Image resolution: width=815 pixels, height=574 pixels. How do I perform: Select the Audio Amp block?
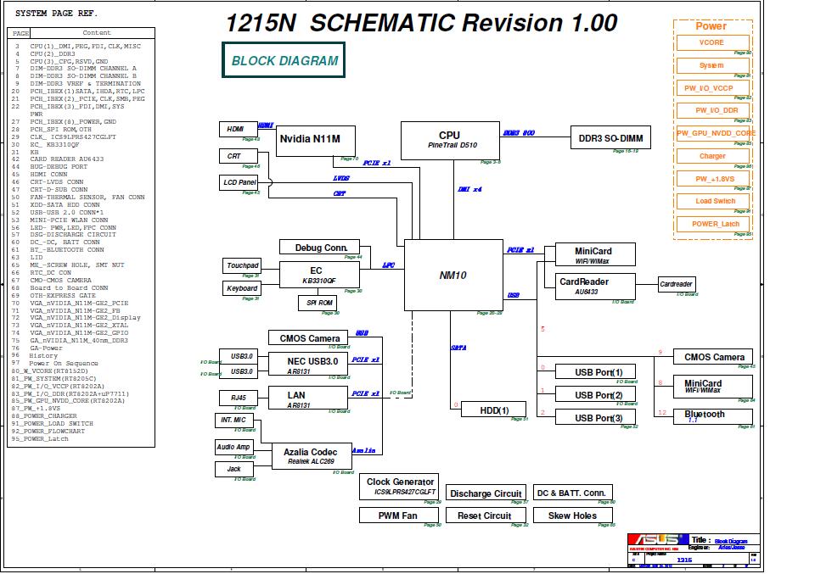(234, 447)
